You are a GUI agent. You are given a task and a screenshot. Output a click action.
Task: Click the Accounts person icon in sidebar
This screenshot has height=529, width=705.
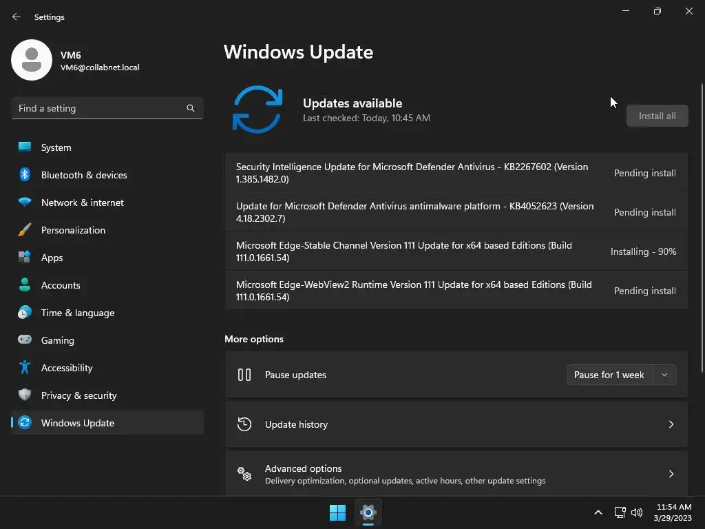[25, 284]
